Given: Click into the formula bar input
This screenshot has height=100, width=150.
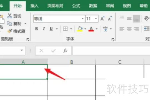Looking at the screenshot, I should [x=111, y=51].
